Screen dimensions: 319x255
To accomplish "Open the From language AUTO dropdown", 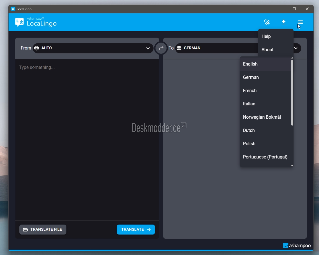I will point(93,48).
